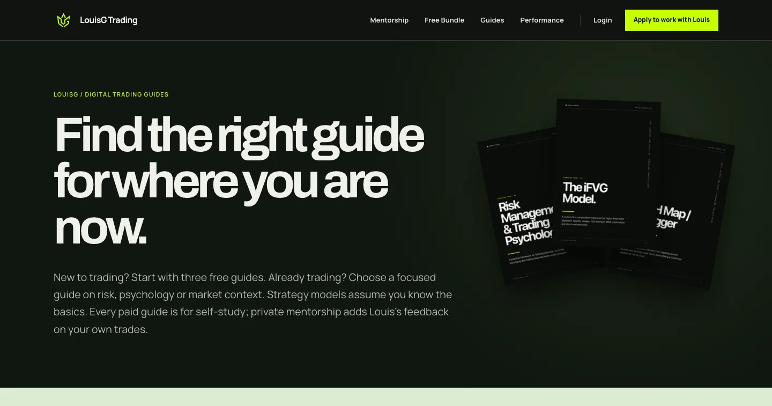Viewport: 772px width, 406px height.
Task: View the Performance page
Action: tap(542, 20)
